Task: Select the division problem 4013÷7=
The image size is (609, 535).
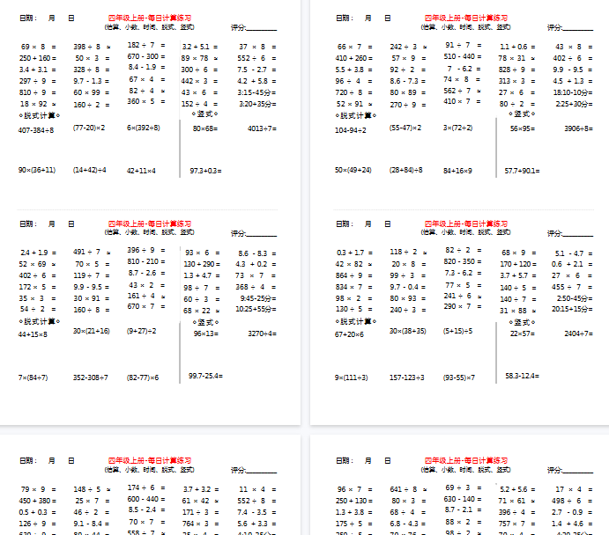Action: click(x=262, y=128)
